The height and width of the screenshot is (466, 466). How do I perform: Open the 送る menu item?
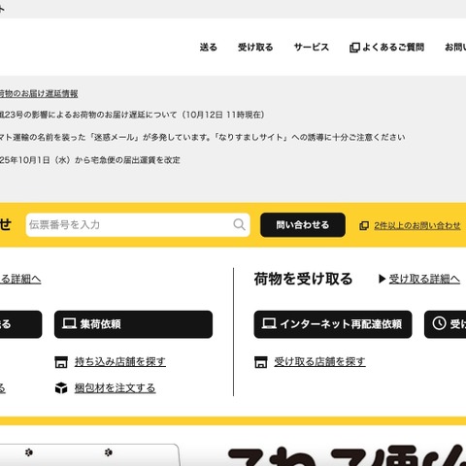click(208, 48)
